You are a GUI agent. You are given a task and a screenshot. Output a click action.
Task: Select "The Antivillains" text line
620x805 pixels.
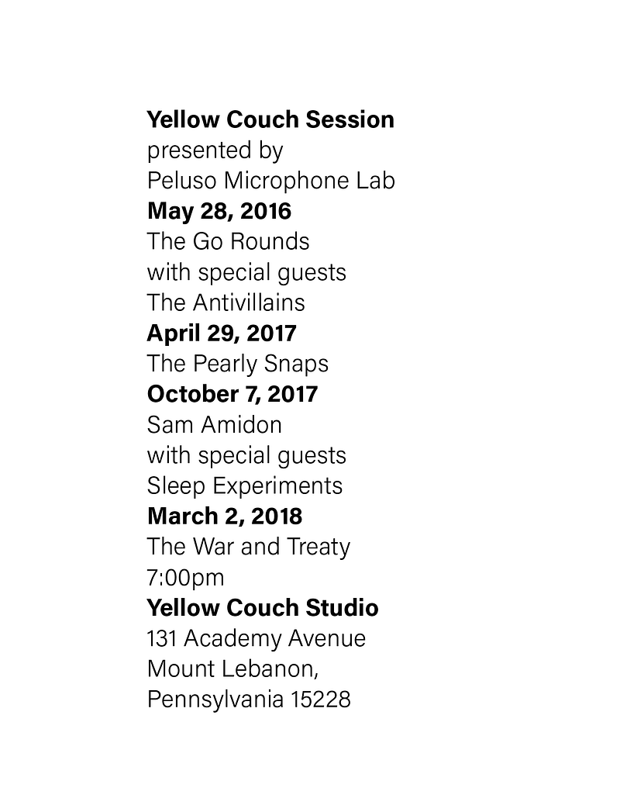tap(226, 302)
